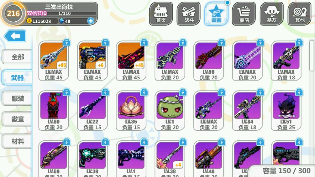Screen dimensions: 315x177
Task: Click the player level 216 badge
Action: tap(13, 13)
